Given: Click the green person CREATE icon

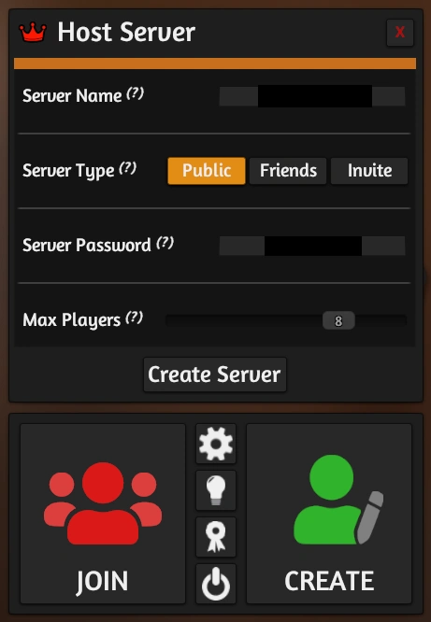Looking at the screenshot, I should [x=338, y=500].
